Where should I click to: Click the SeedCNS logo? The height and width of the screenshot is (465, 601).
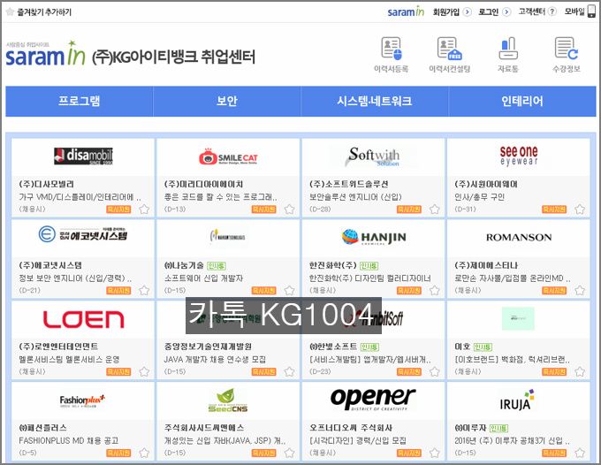click(228, 400)
